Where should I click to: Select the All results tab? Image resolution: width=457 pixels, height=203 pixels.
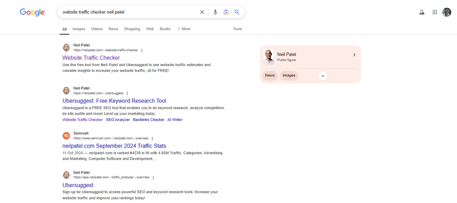point(64,29)
